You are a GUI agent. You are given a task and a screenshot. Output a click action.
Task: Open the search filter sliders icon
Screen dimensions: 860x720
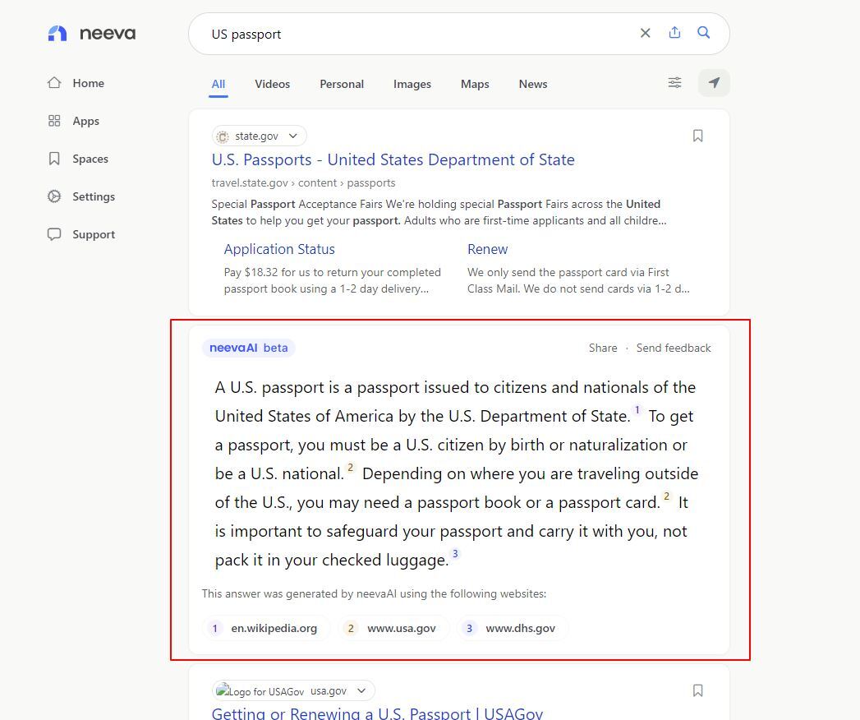674,83
